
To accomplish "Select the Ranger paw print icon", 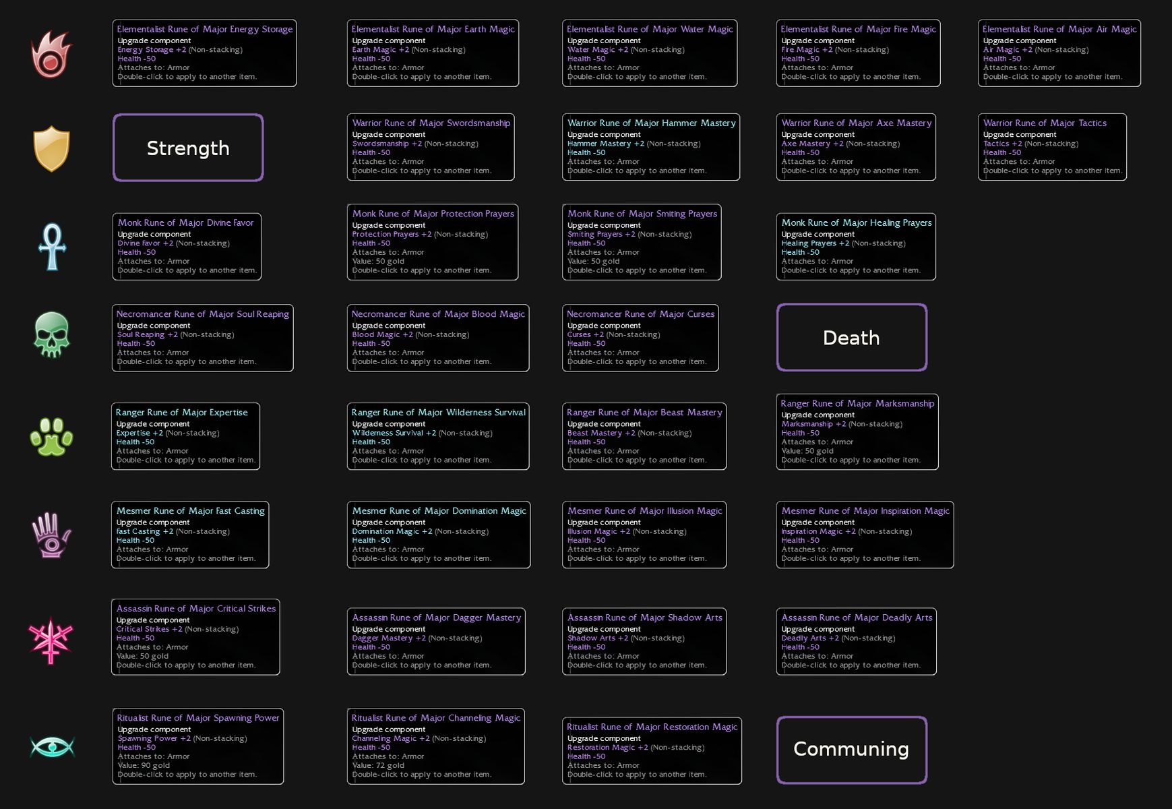I will 51,436.
